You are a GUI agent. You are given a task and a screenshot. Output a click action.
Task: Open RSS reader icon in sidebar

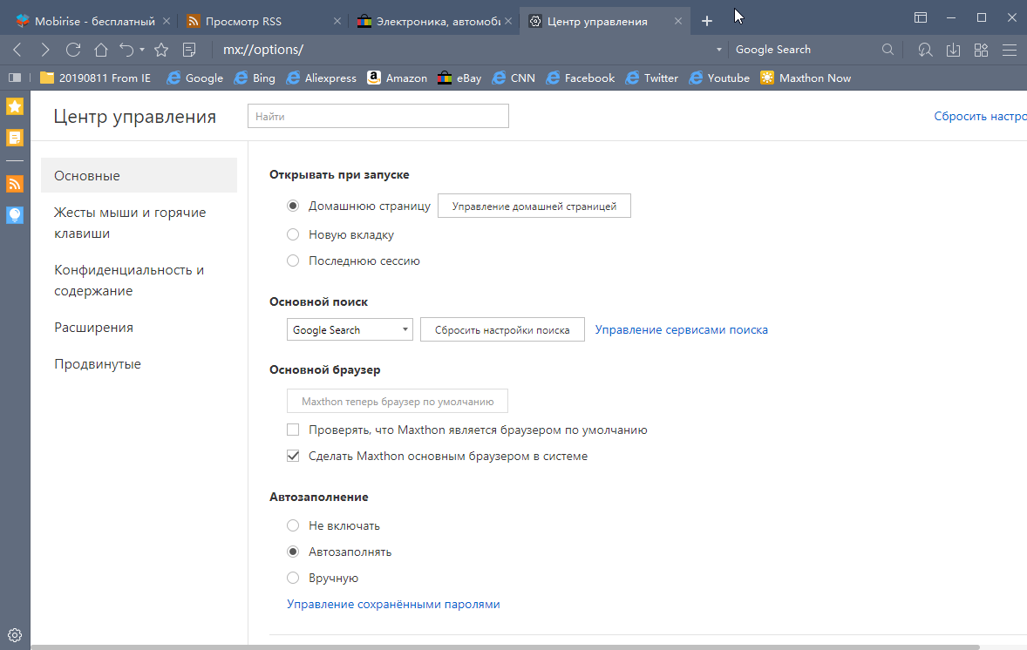(x=15, y=184)
